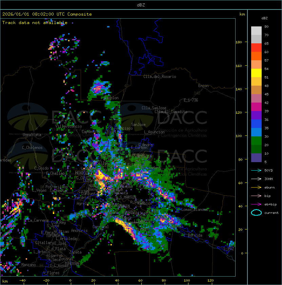
Task: Click the white 30HM arrow symbol
Action: (x=256, y=179)
